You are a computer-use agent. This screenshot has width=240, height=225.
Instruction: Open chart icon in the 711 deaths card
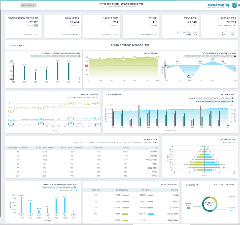tap(116, 34)
